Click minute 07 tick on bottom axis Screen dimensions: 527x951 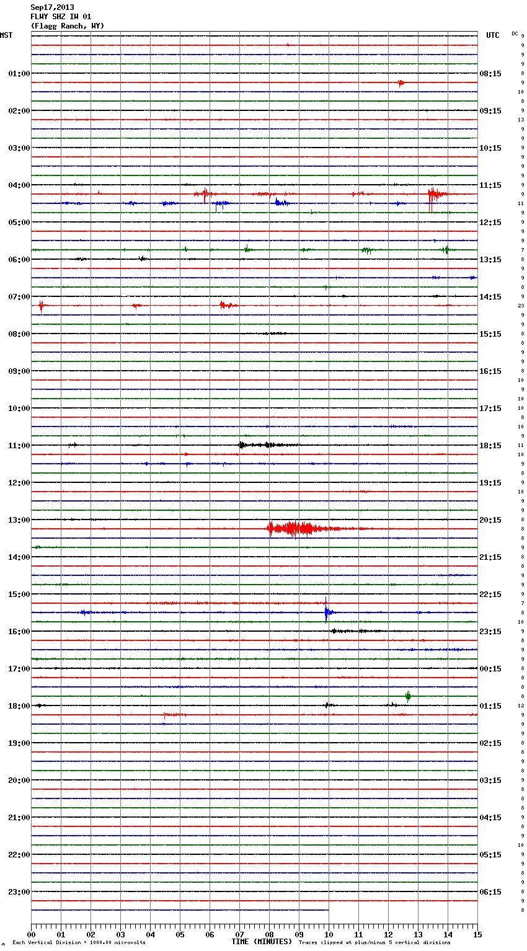coord(239,934)
